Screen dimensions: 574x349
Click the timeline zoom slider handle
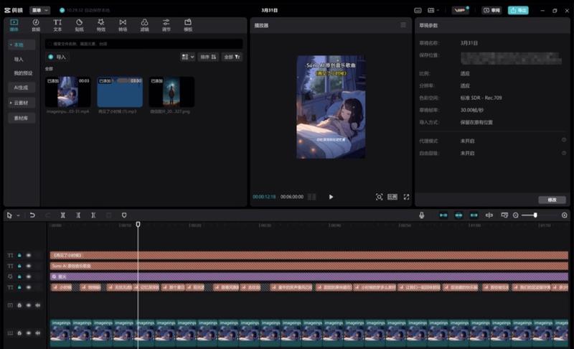(x=535, y=215)
